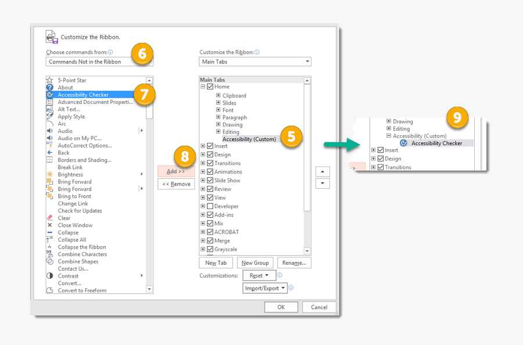Disable the Developer tab checkbox
This screenshot has height=345, width=523.
(209, 206)
